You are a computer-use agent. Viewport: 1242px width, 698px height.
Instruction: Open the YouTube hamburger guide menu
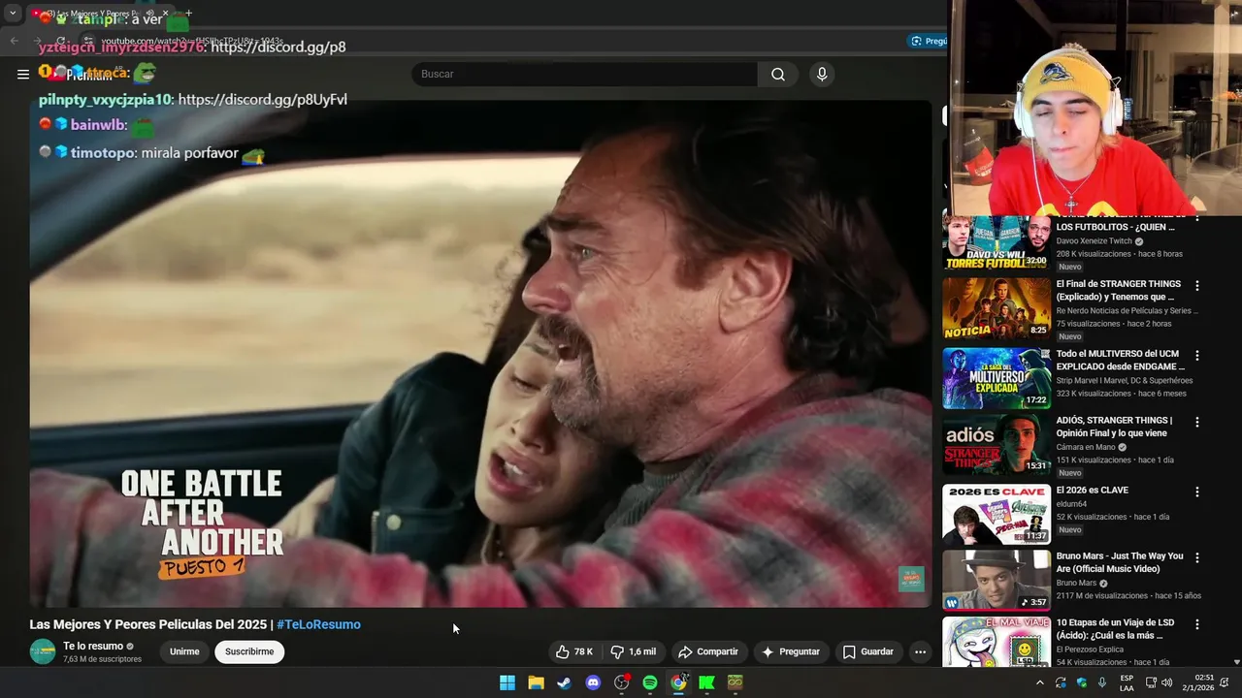point(23,74)
